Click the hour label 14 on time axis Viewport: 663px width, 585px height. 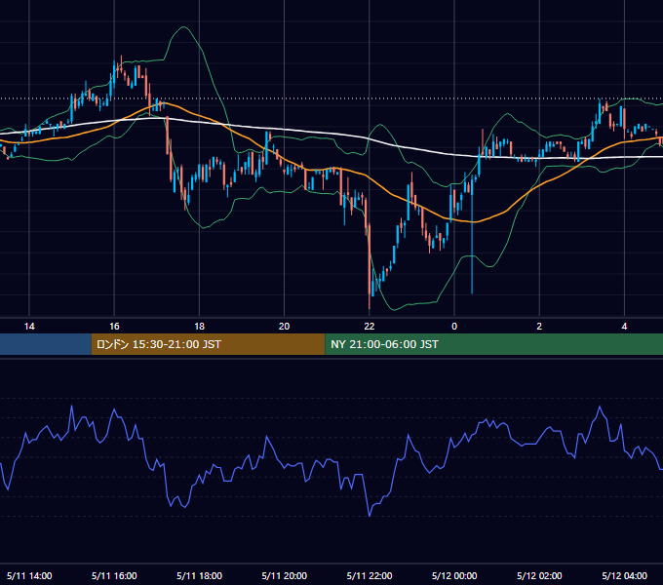pos(29,327)
